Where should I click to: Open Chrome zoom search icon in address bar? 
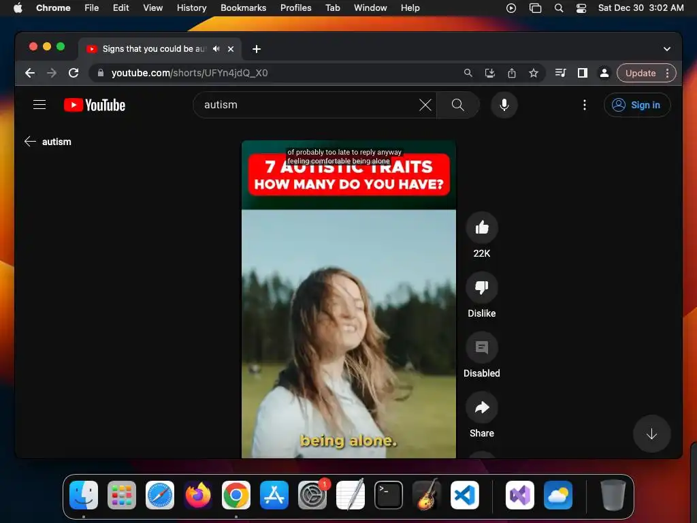[468, 73]
